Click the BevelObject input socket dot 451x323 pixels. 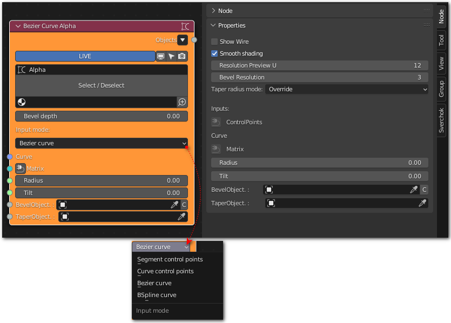[x=10, y=205]
